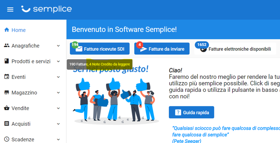
Task: Open Fatture ricevute SDI
Action: (x=100, y=48)
